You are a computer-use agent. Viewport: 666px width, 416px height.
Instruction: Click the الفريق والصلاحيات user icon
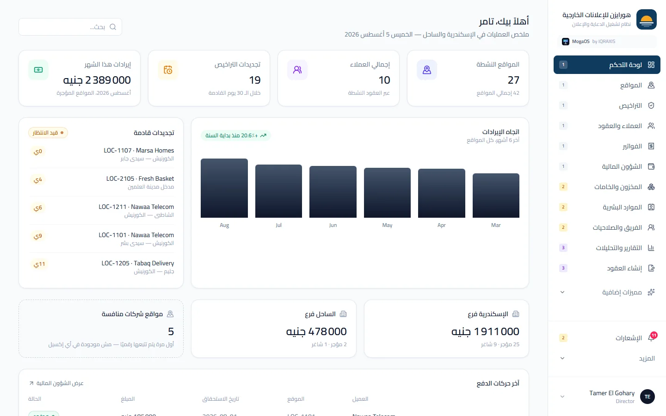coord(651,227)
